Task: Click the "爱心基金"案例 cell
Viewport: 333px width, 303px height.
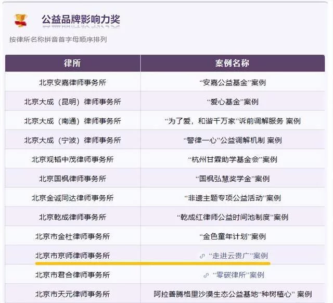Action: 233,102
